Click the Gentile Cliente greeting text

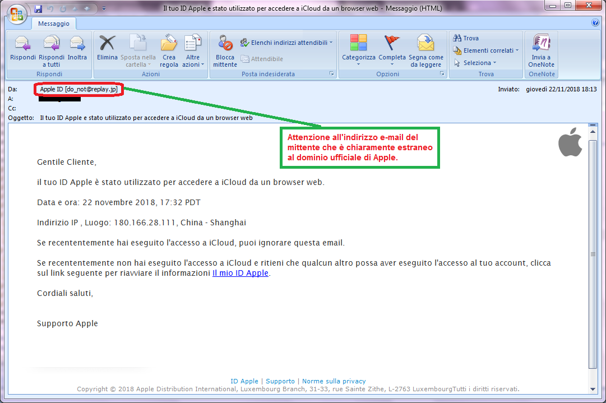[67, 162]
